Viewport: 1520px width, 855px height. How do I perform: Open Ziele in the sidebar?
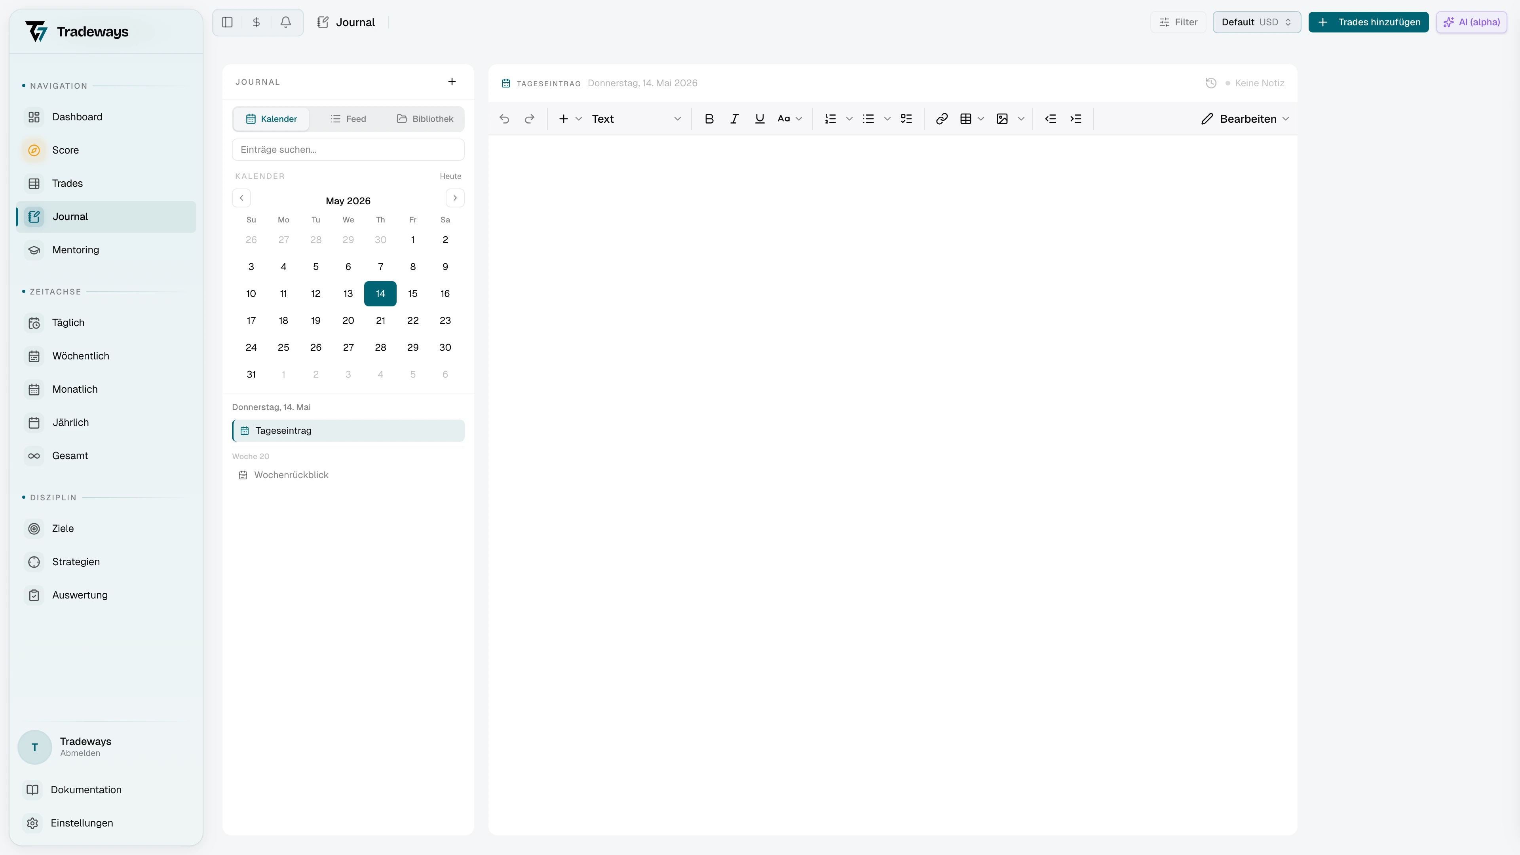tap(106, 529)
